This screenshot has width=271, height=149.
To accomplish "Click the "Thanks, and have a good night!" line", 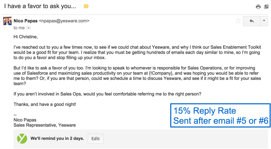I will coord(45,104).
